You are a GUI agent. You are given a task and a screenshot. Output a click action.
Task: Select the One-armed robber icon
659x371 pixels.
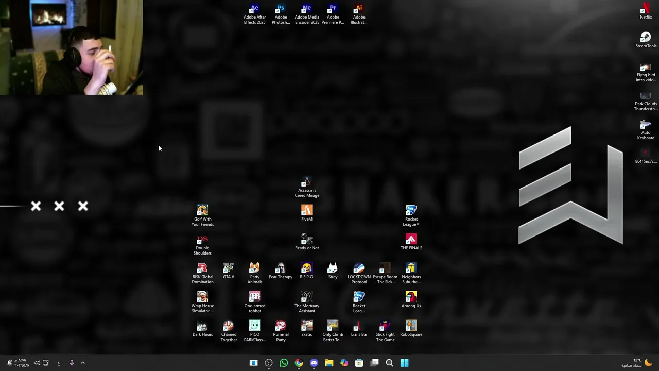click(254, 303)
